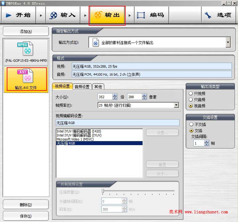Adjust the height 288 spinner arrows

[144, 97]
